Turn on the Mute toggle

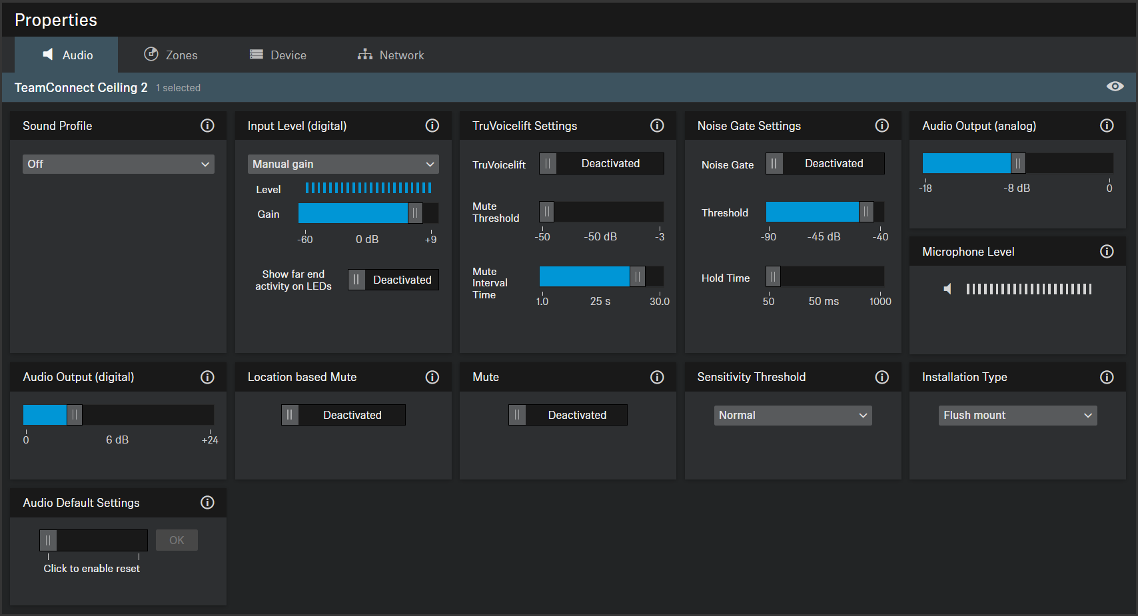[x=568, y=415]
